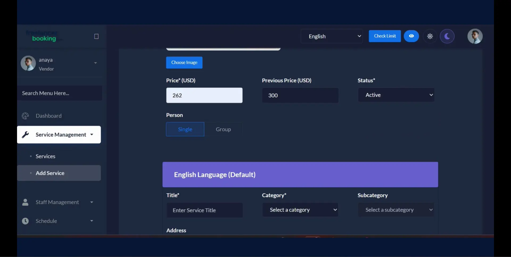
Task: Select the Group person option
Action: pos(223,129)
